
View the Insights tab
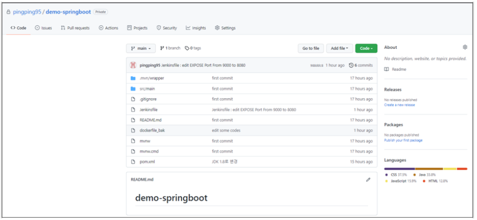[x=196, y=28]
